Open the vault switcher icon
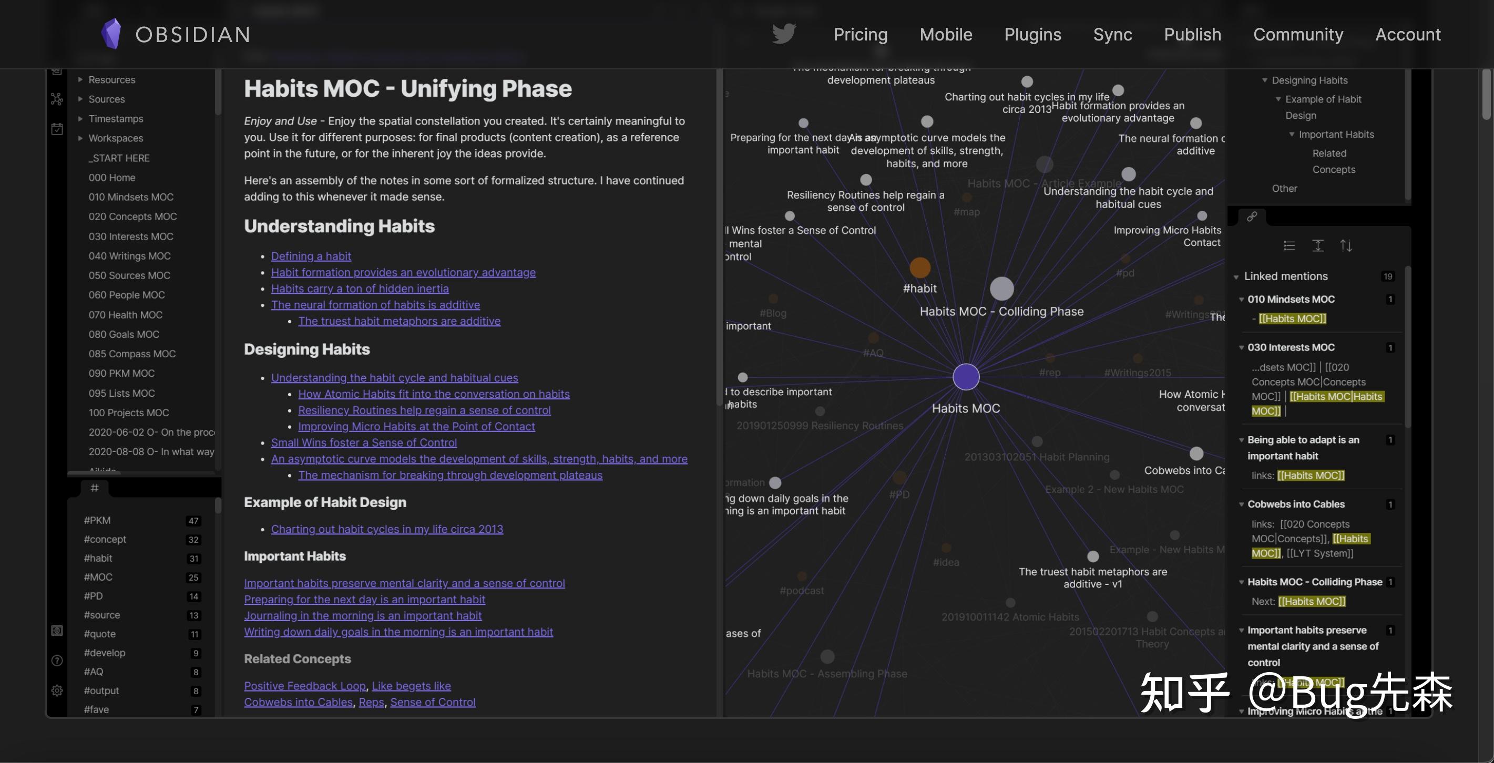1494x763 pixels. 57,630
